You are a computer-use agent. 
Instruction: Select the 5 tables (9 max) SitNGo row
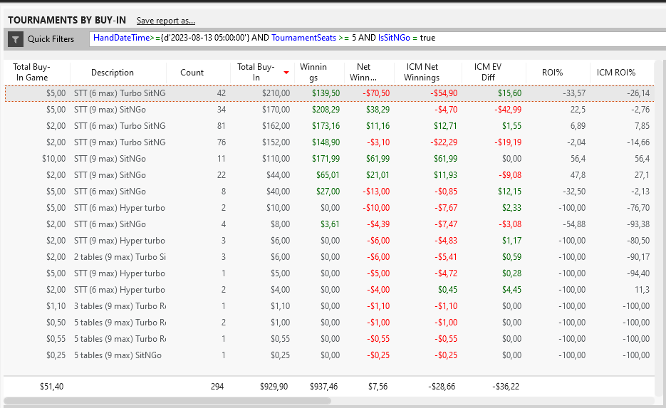coord(329,355)
